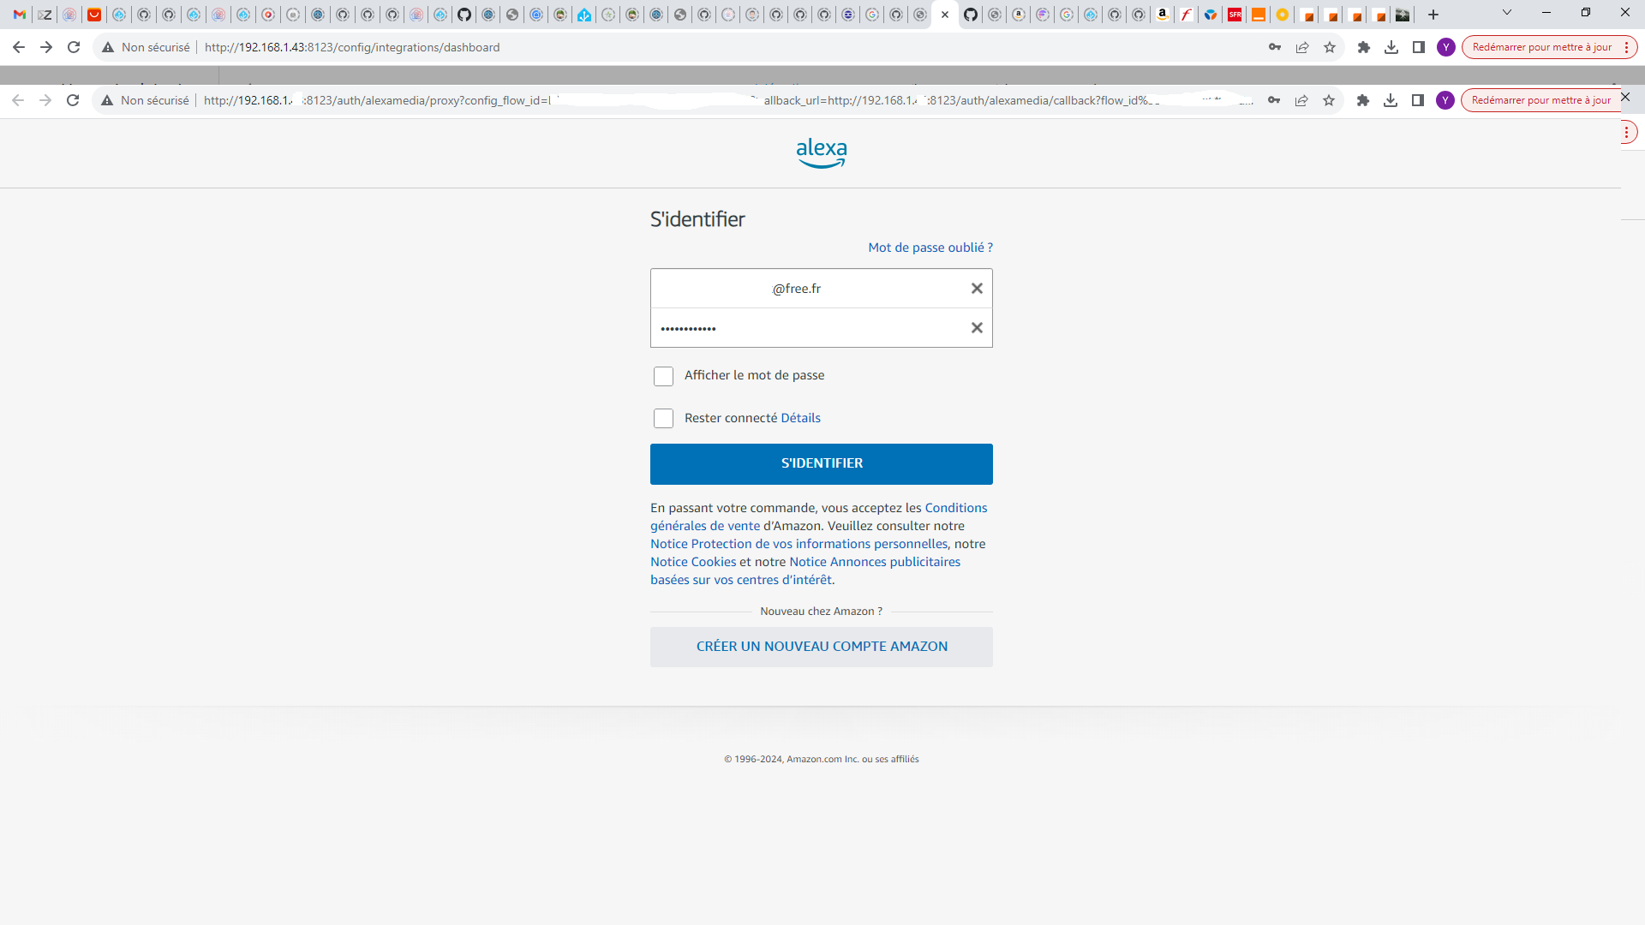Bookmark the dashboard page with the star
The image size is (1645, 925).
(1330, 47)
